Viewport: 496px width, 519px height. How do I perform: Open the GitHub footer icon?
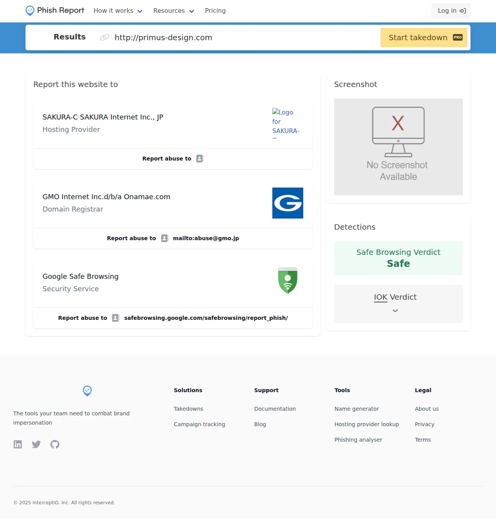coord(55,444)
